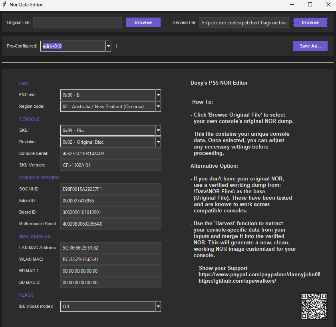Maximize the Nor Data Editor window

(310, 5)
